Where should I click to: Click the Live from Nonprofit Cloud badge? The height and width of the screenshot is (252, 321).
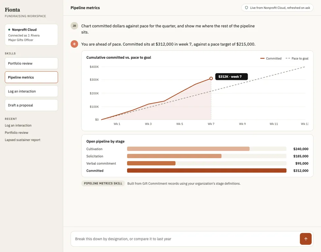point(277,8)
